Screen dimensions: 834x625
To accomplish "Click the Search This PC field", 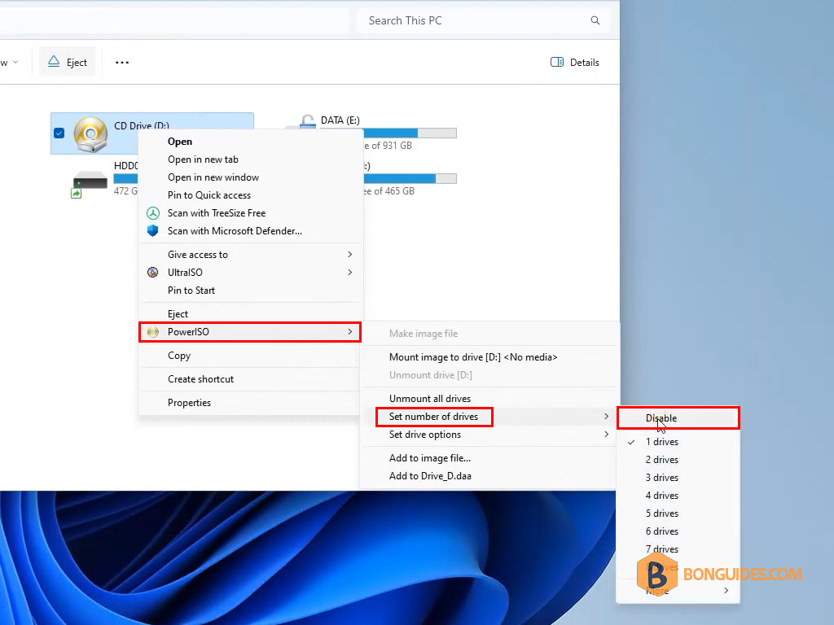I will (484, 20).
